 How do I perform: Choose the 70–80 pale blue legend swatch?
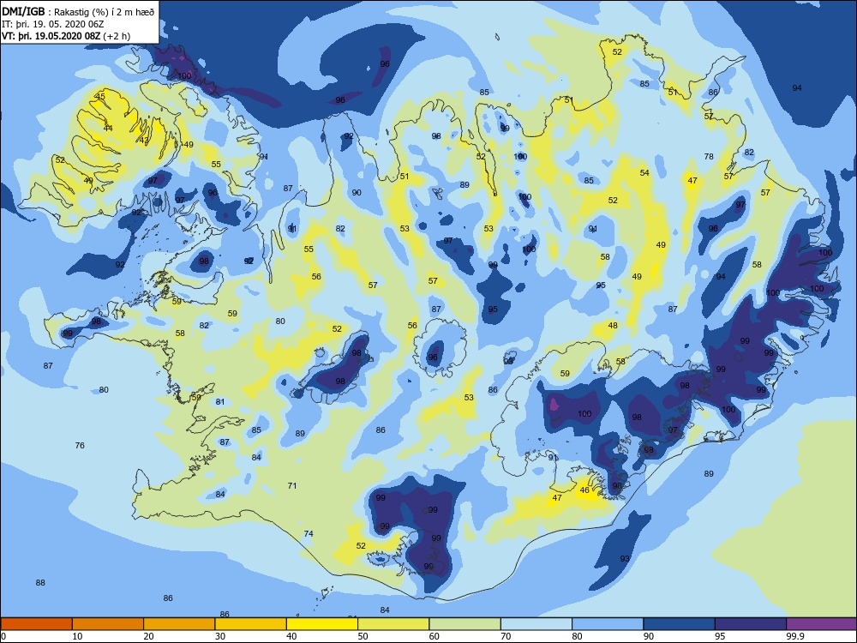click(x=536, y=624)
